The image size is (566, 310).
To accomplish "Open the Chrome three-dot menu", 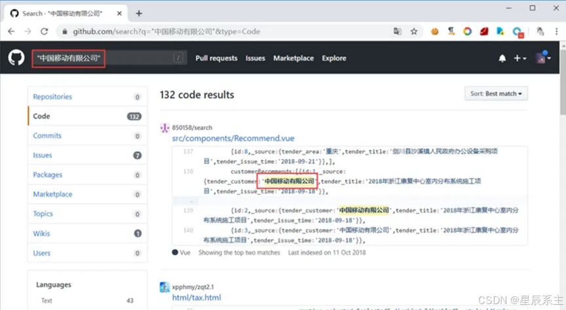I will coord(556,31).
